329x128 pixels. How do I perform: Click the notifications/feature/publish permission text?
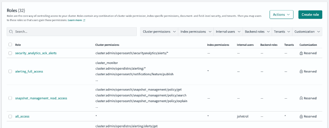coord(134,74)
